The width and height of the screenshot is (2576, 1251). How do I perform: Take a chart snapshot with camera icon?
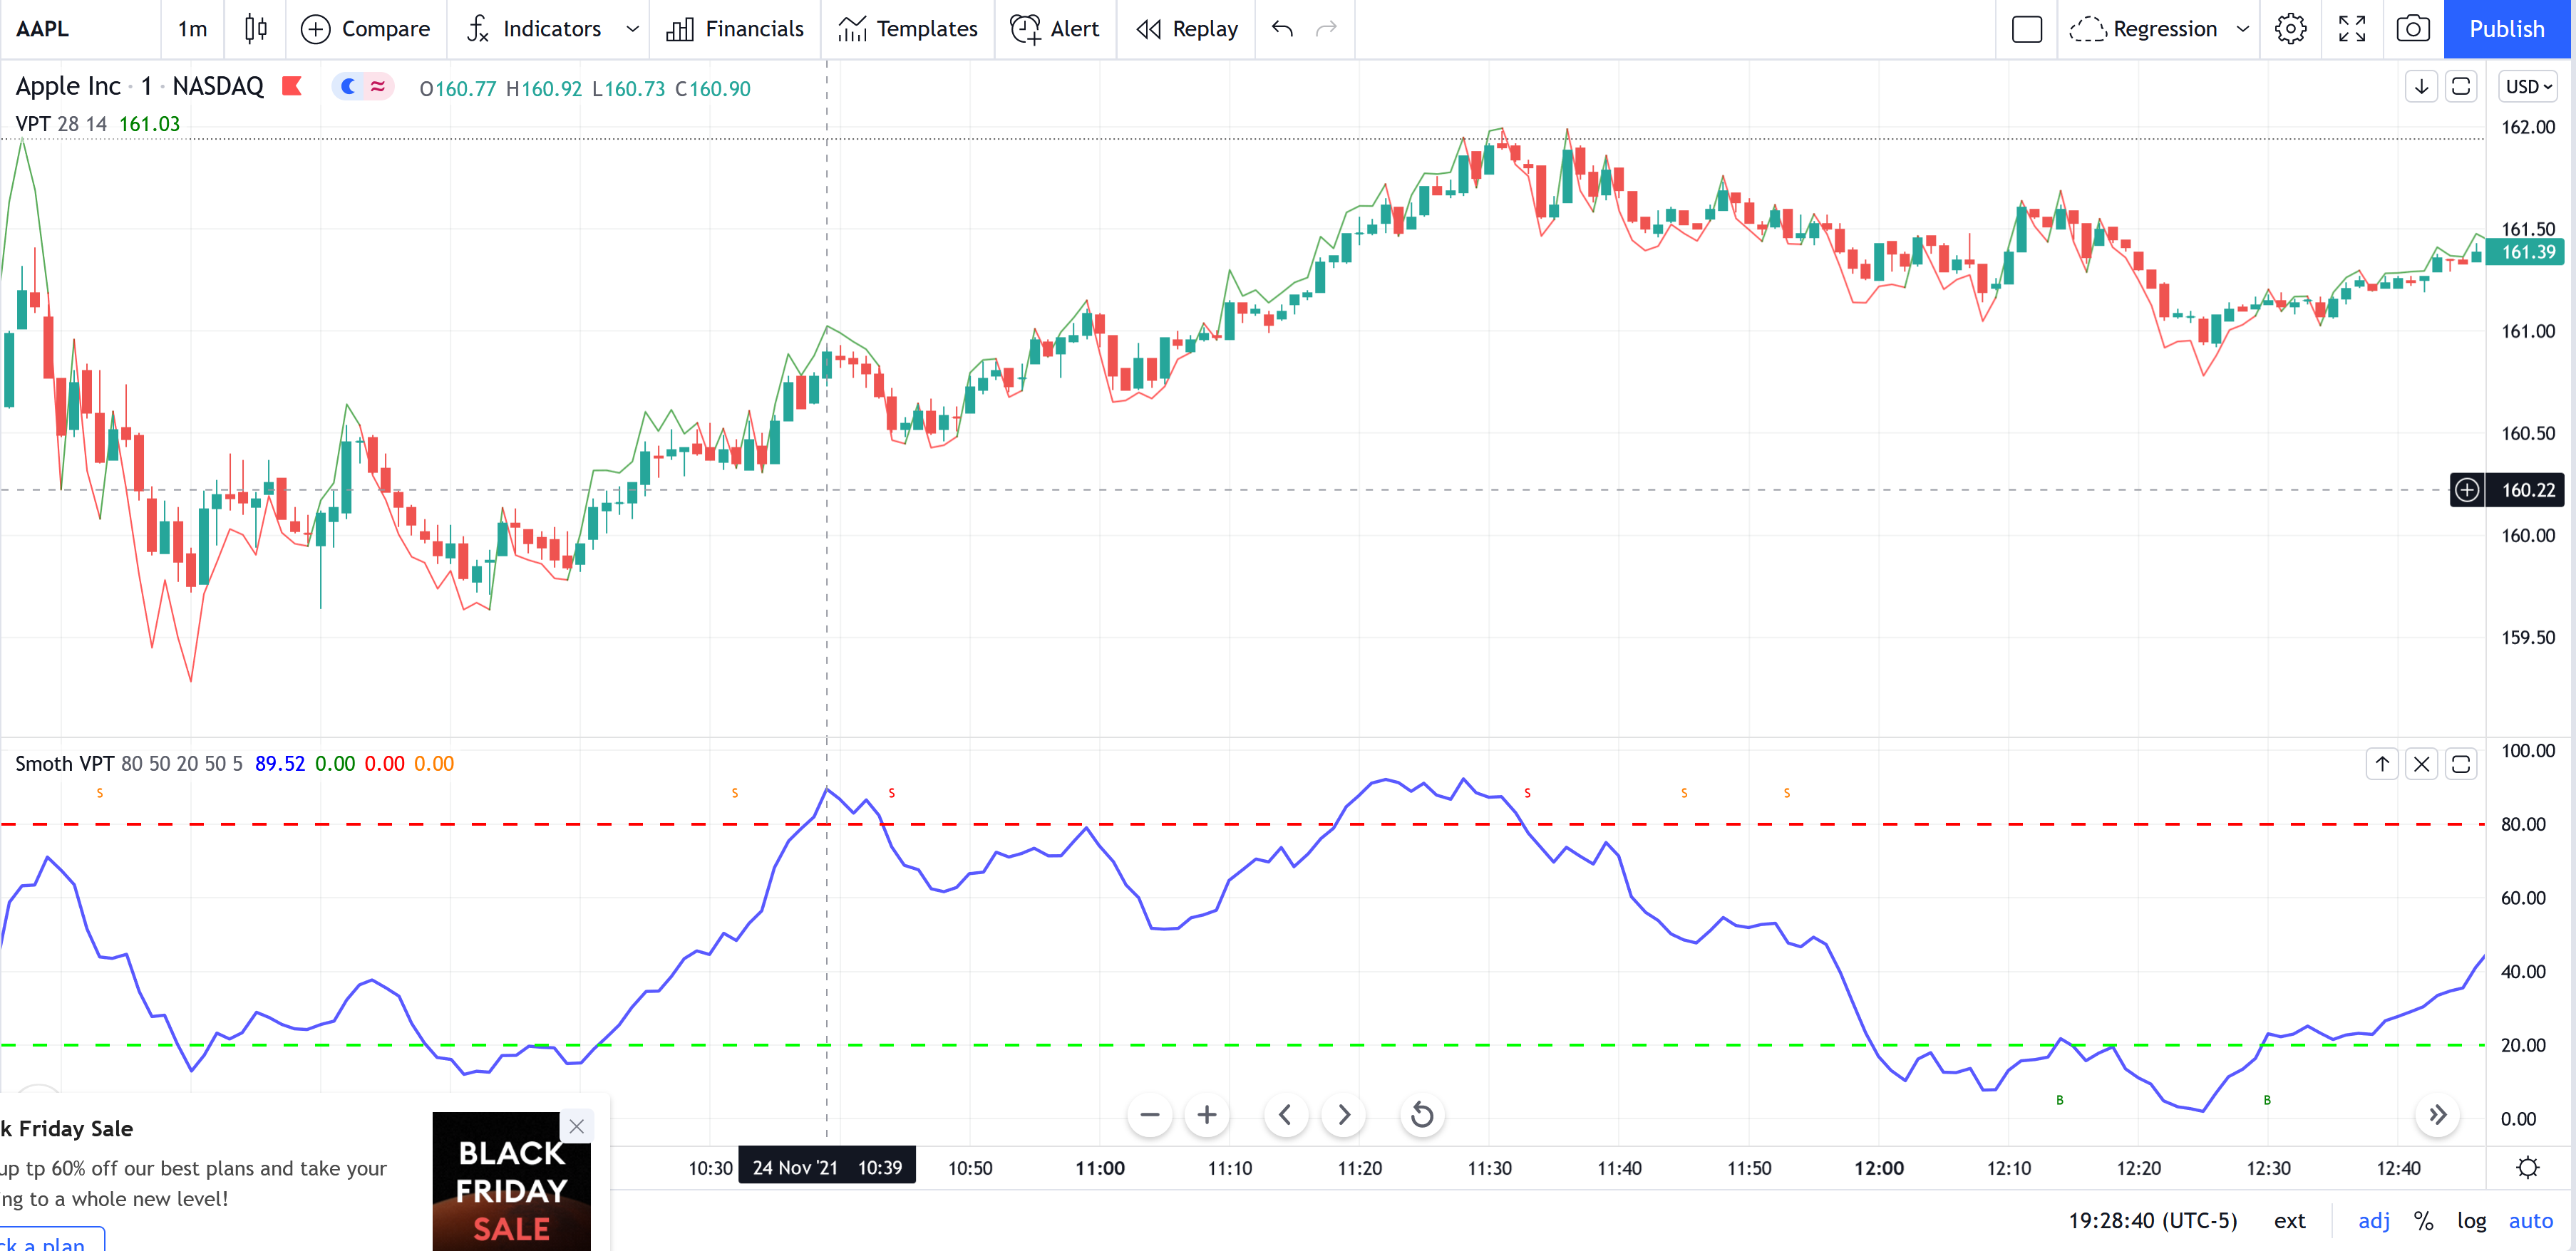[x=2413, y=29]
